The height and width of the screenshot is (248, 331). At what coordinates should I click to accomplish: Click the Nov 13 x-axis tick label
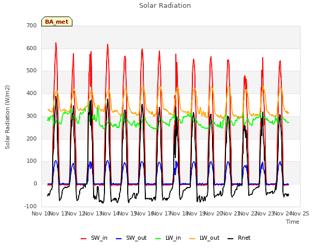[x=93, y=213]
